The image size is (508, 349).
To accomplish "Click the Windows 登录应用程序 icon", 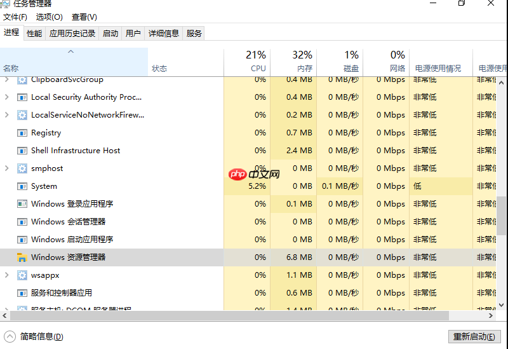I will pyautogui.click(x=22, y=204).
